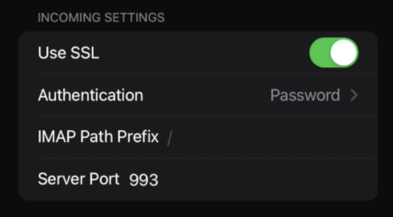Screen dimensions: 393x217
Task: Click the word SSL in the Use SSL row
Action: tap(85, 53)
